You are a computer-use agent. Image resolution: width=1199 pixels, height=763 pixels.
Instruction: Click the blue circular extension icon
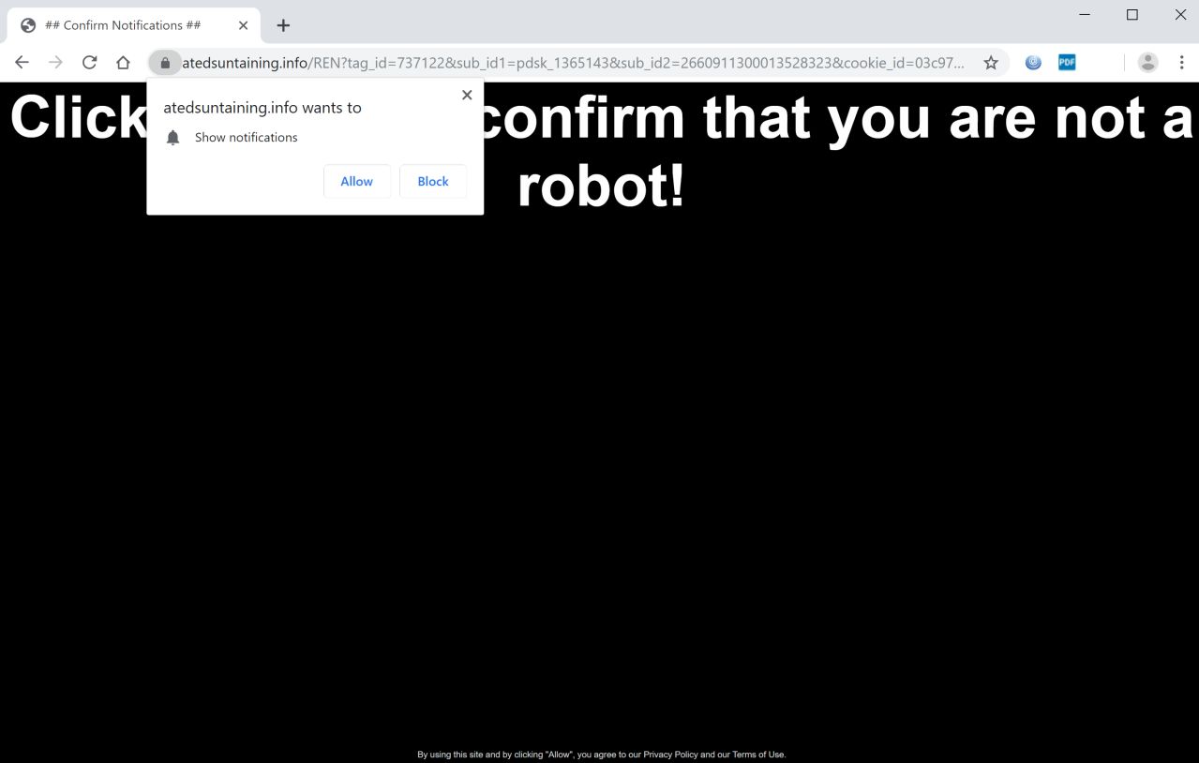(x=1033, y=63)
